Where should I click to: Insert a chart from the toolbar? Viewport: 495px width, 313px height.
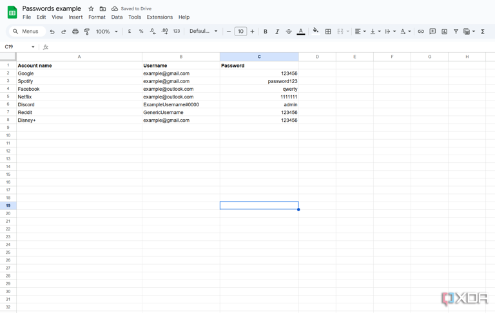pos(444,32)
